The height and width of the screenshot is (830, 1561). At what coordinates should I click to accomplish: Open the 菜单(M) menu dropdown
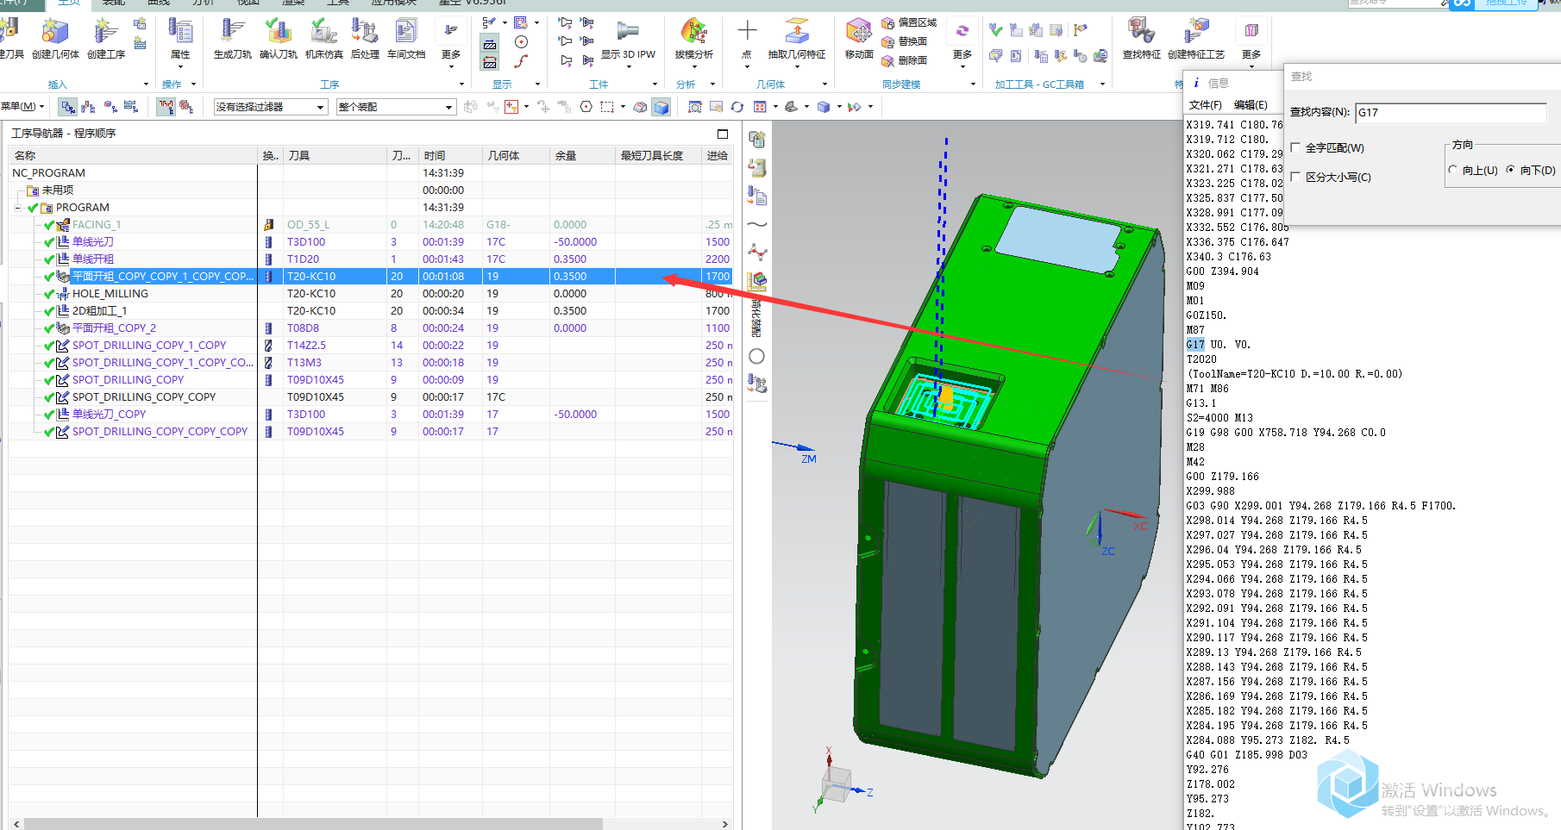(x=22, y=106)
